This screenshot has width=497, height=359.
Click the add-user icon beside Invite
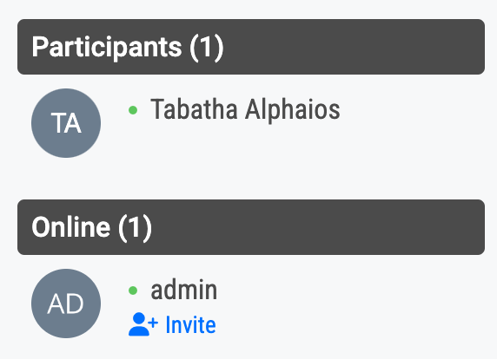pos(143,324)
